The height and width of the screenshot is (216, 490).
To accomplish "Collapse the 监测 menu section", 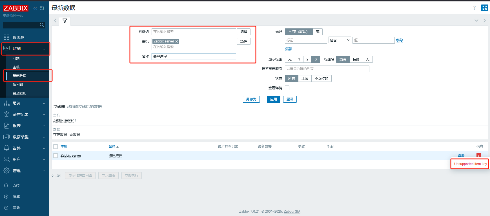I will [x=44, y=49].
